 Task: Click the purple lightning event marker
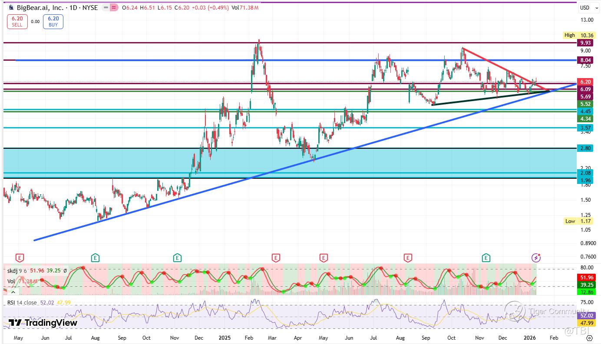[536, 258]
